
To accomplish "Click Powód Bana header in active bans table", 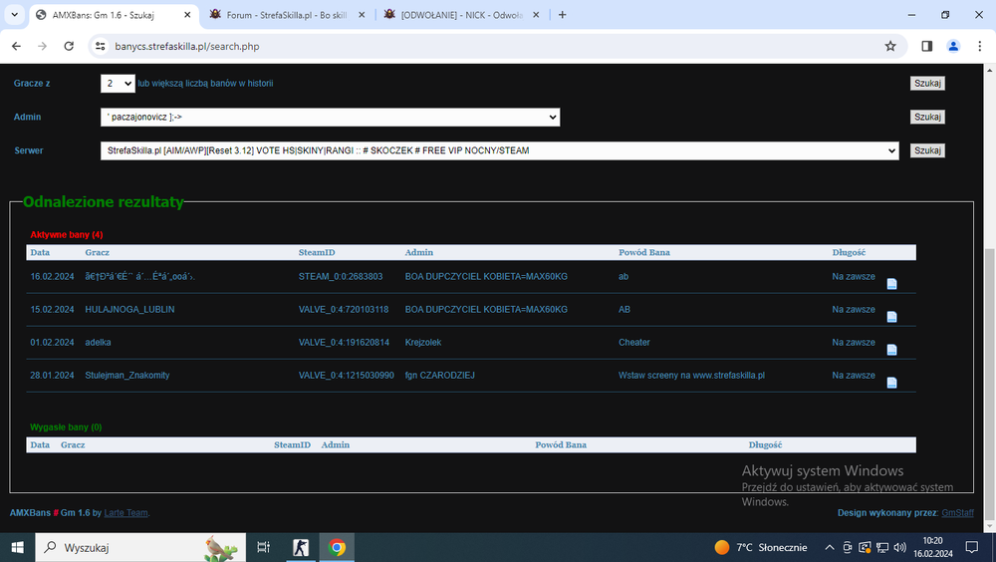I will (644, 252).
